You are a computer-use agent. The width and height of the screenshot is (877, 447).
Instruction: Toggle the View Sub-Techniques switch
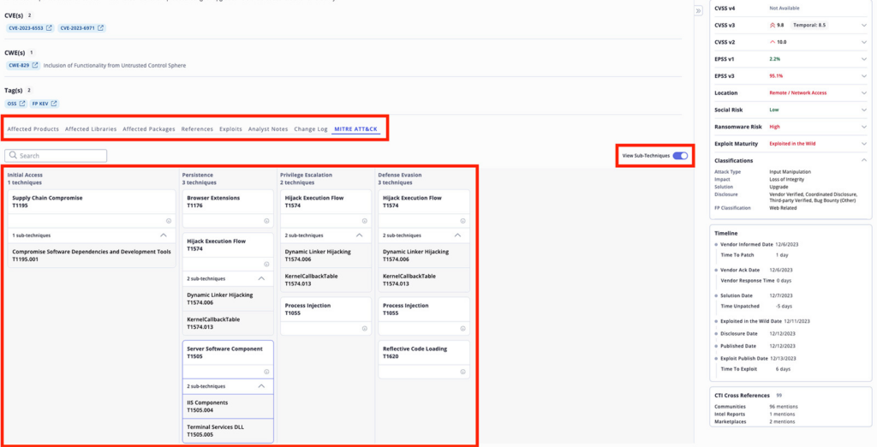[x=680, y=156]
